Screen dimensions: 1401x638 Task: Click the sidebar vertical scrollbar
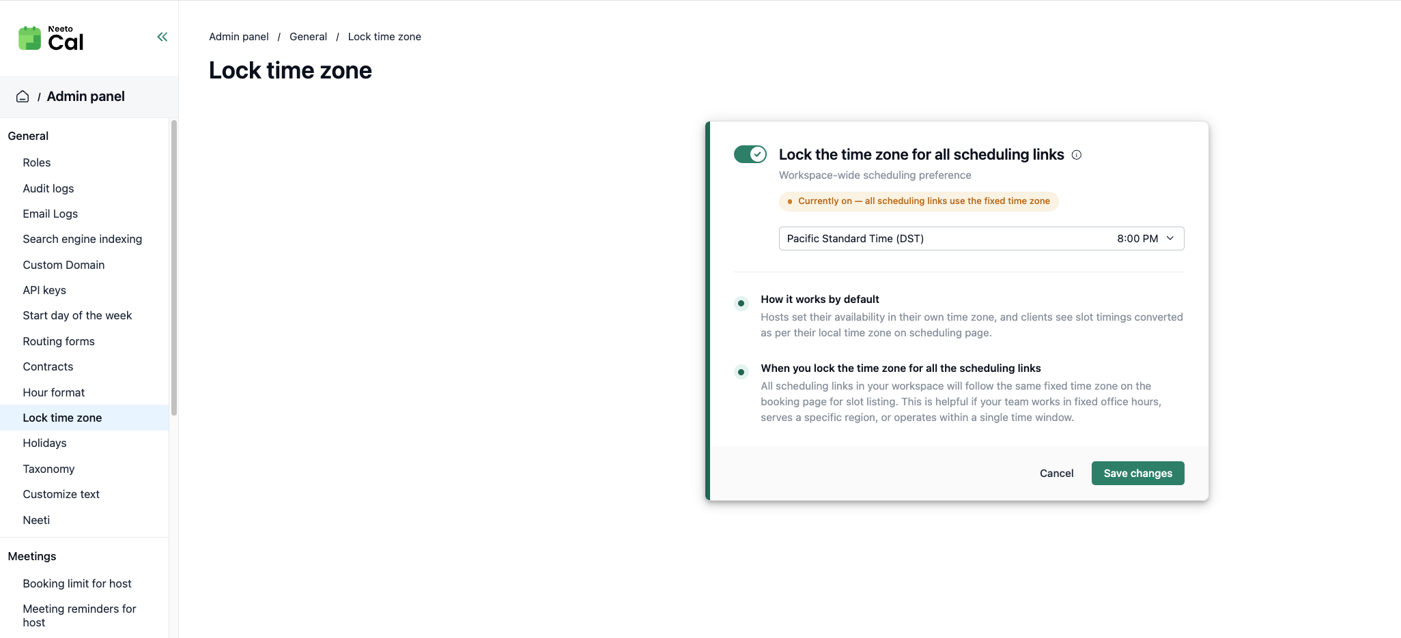point(174,267)
